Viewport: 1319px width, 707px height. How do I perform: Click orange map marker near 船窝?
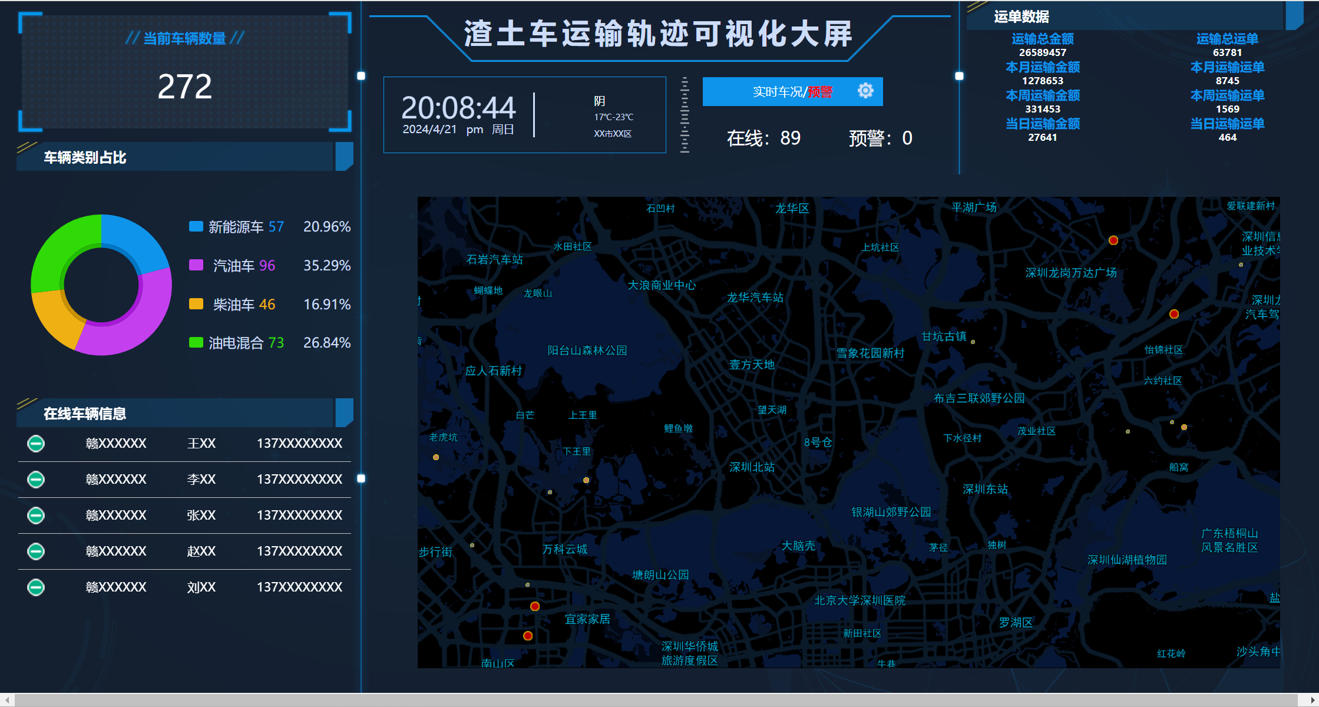(x=1184, y=427)
